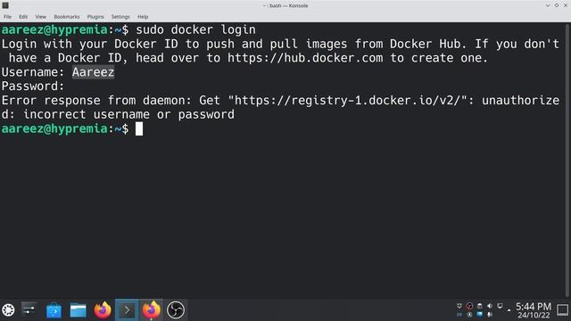Click the clipboard tray icon

480,306
